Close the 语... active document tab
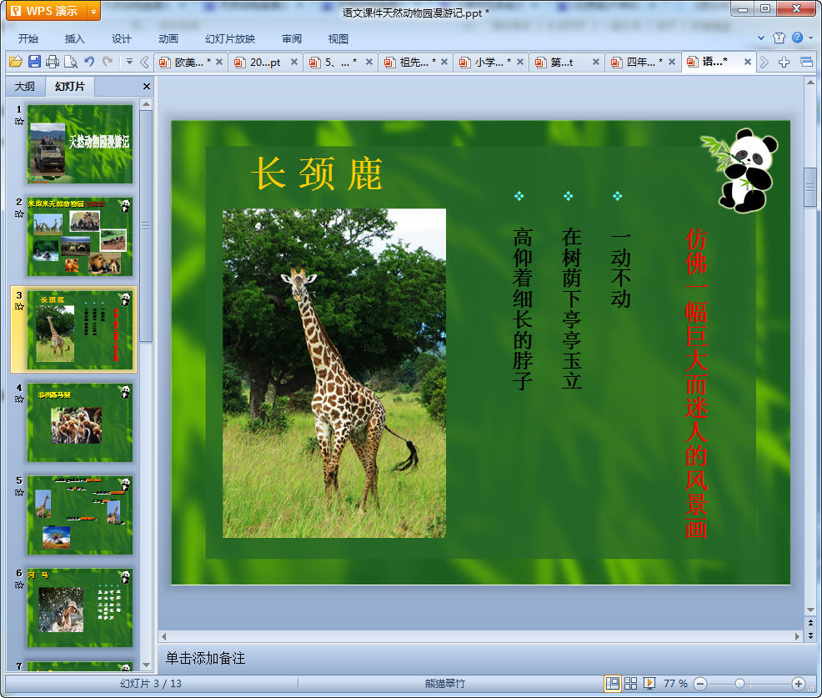The height and width of the screenshot is (698, 822). point(748,62)
